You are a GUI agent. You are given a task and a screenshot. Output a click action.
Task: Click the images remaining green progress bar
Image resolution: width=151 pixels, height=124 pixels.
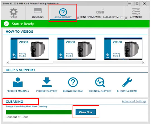coord(39,112)
